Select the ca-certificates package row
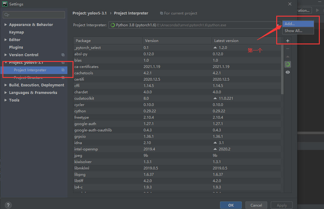324x209 pixels. coord(177,67)
